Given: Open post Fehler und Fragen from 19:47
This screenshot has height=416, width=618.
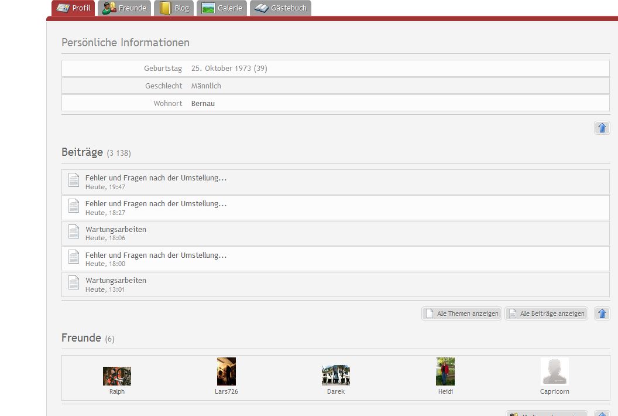Looking at the screenshot, I should 156,178.
